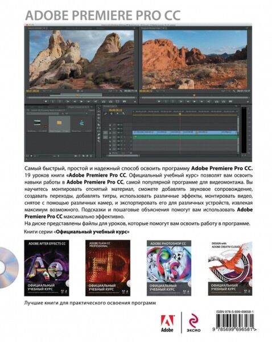Adjust the Project panel thumbnail zoom slider
272x342 pixels.
pos(47,156)
